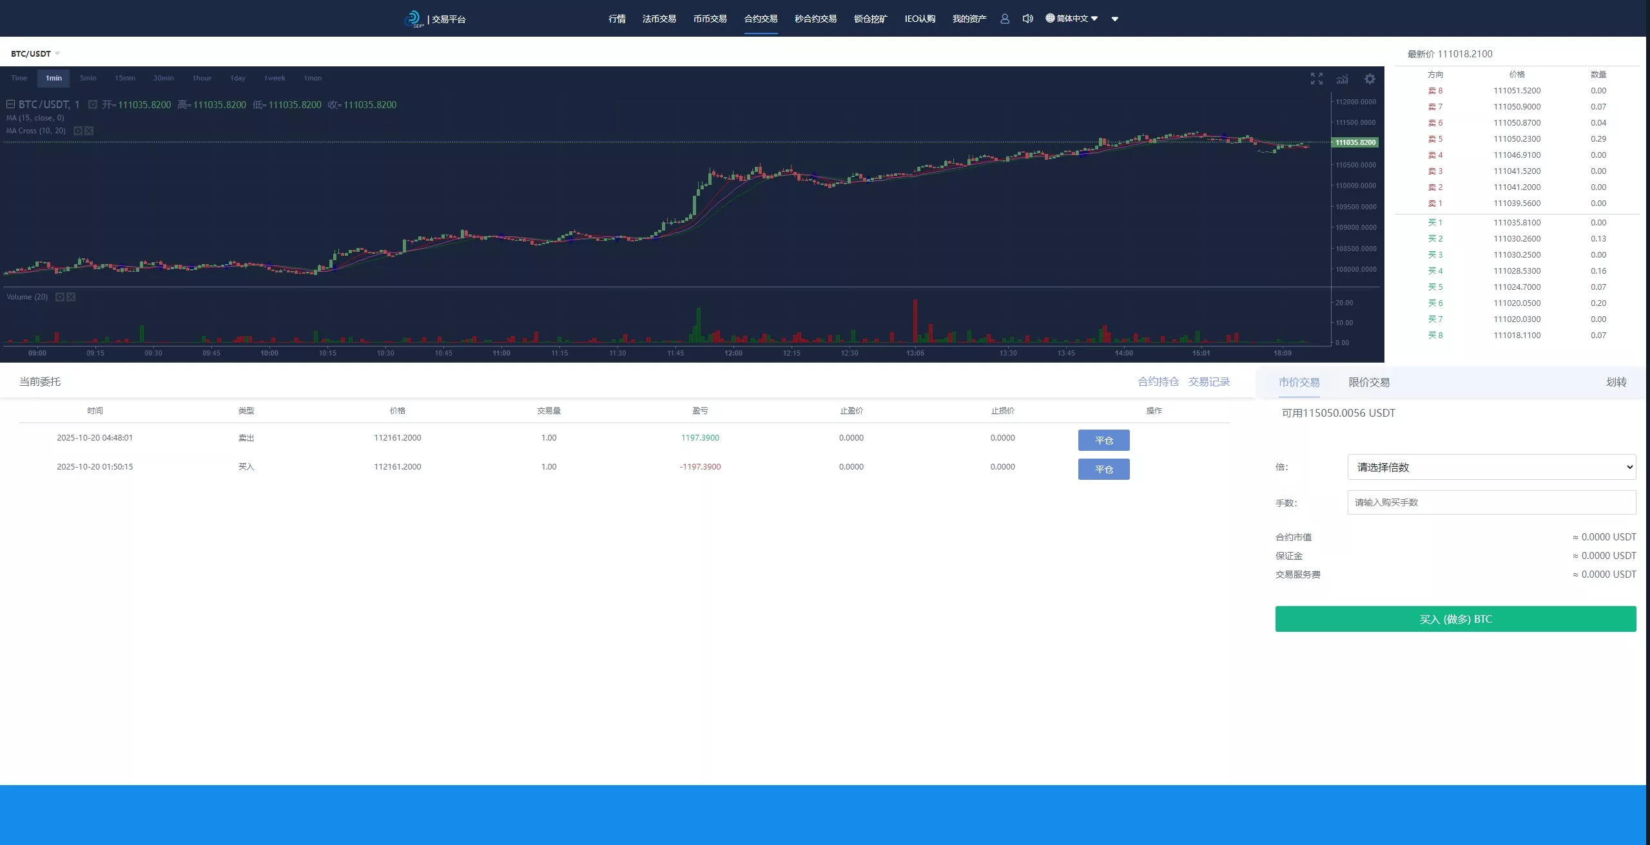The image size is (1650, 845).
Task: Remove the MA Cross indicator
Action: click(89, 131)
